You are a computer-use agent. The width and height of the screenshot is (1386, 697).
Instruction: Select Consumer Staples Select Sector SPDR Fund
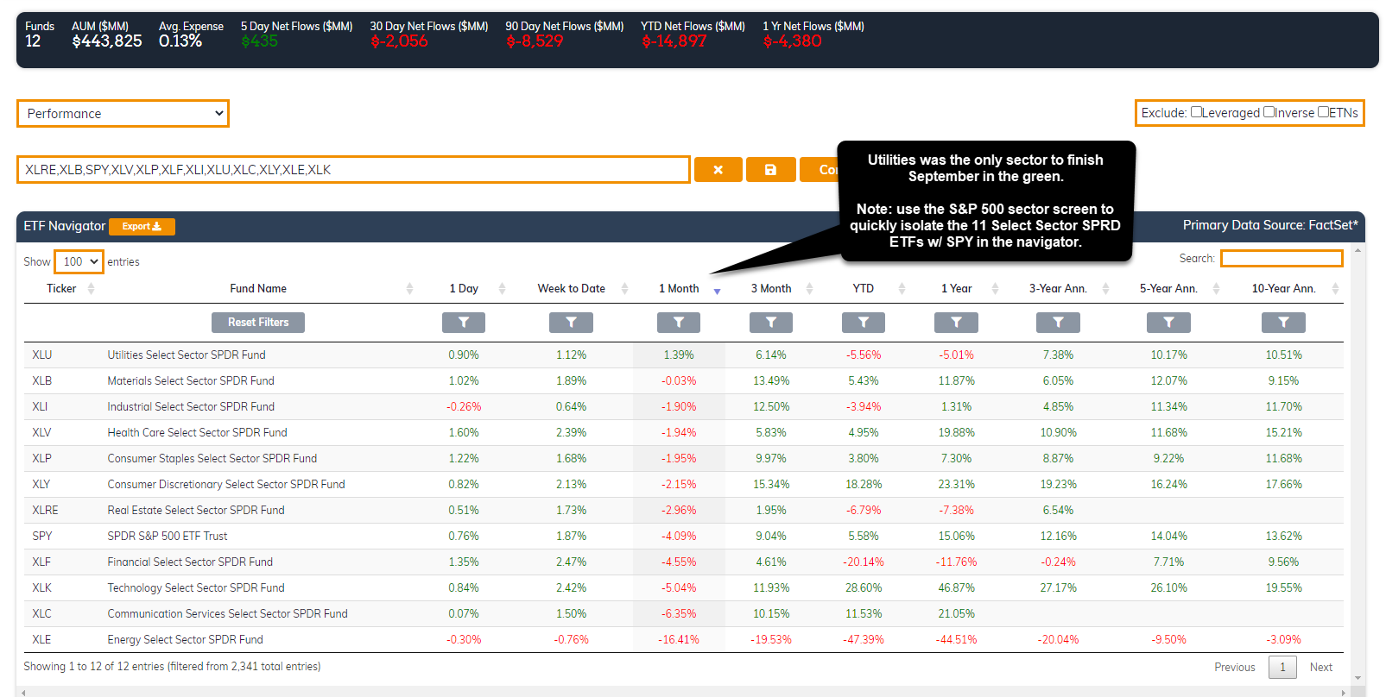pos(212,458)
